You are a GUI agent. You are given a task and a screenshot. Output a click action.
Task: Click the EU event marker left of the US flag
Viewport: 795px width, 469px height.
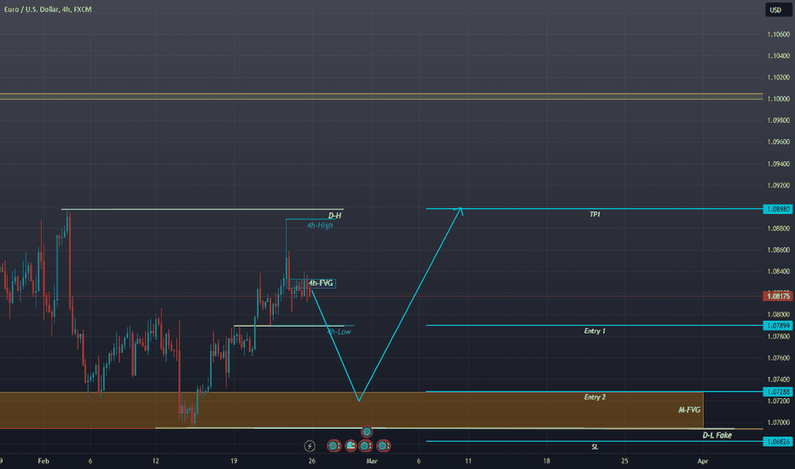click(334, 446)
